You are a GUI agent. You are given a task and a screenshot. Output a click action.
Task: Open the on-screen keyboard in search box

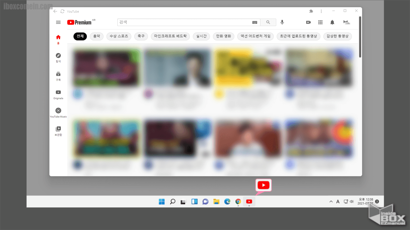pyautogui.click(x=255, y=22)
